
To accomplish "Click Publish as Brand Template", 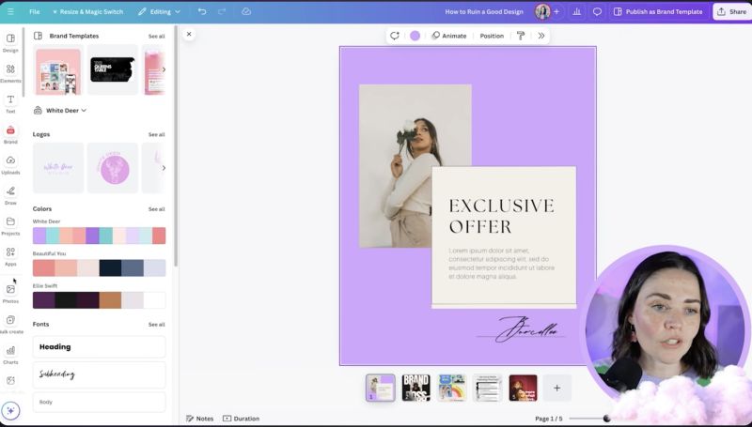I will (658, 11).
